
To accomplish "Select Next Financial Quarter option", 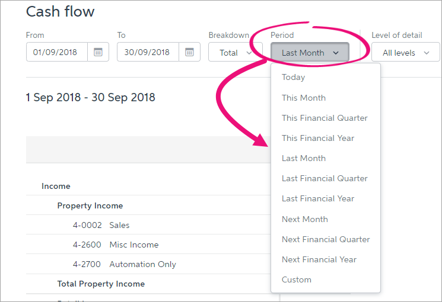I will click(326, 239).
